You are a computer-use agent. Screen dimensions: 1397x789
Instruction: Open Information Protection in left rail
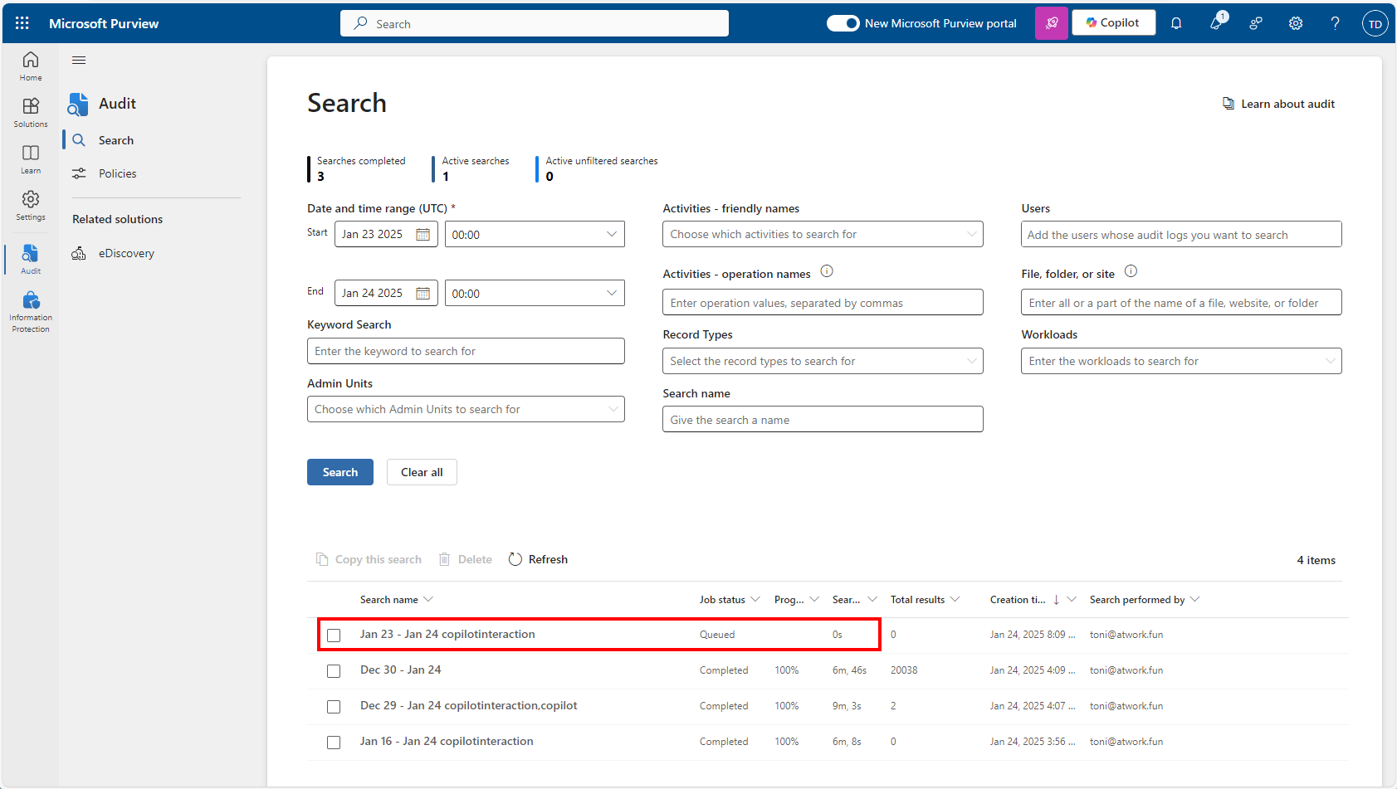click(31, 311)
